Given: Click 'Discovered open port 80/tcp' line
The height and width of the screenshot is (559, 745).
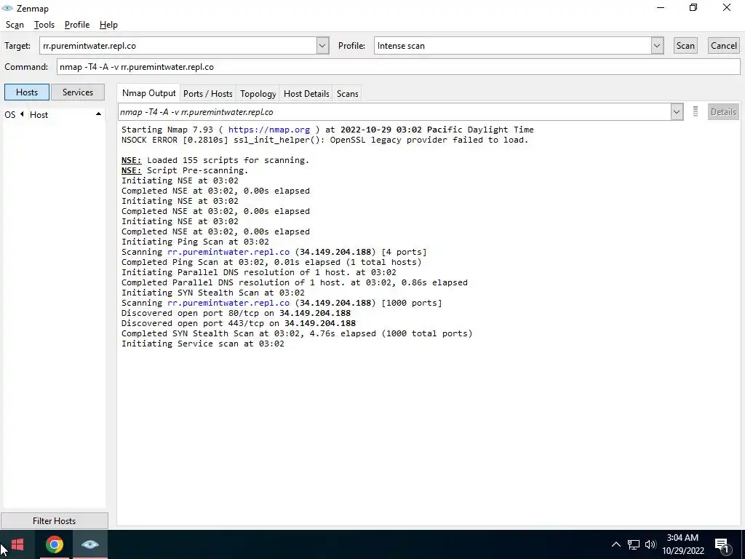Looking at the screenshot, I should click(236, 313).
